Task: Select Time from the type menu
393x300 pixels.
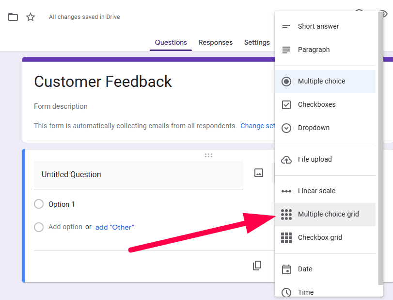Action: click(x=305, y=292)
